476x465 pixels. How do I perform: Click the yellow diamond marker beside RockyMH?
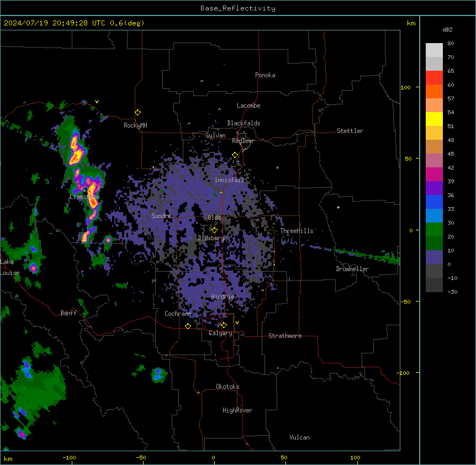pyautogui.click(x=137, y=113)
